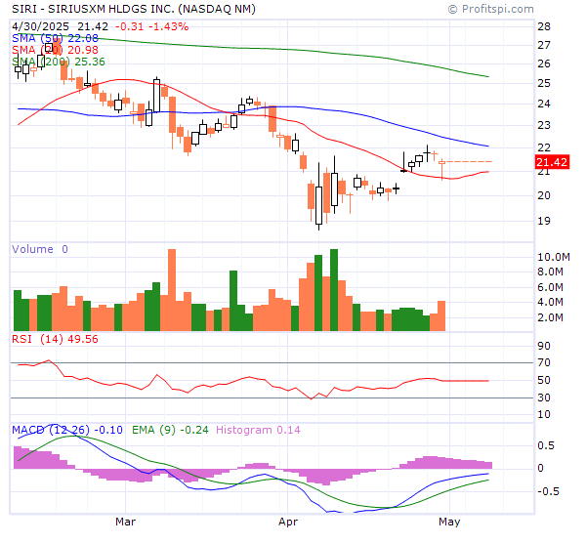This screenshot has width=586, height=544.
Task: Click the 6.0M volume axis label
Action: pyautogui.click(x=550, y=287)
